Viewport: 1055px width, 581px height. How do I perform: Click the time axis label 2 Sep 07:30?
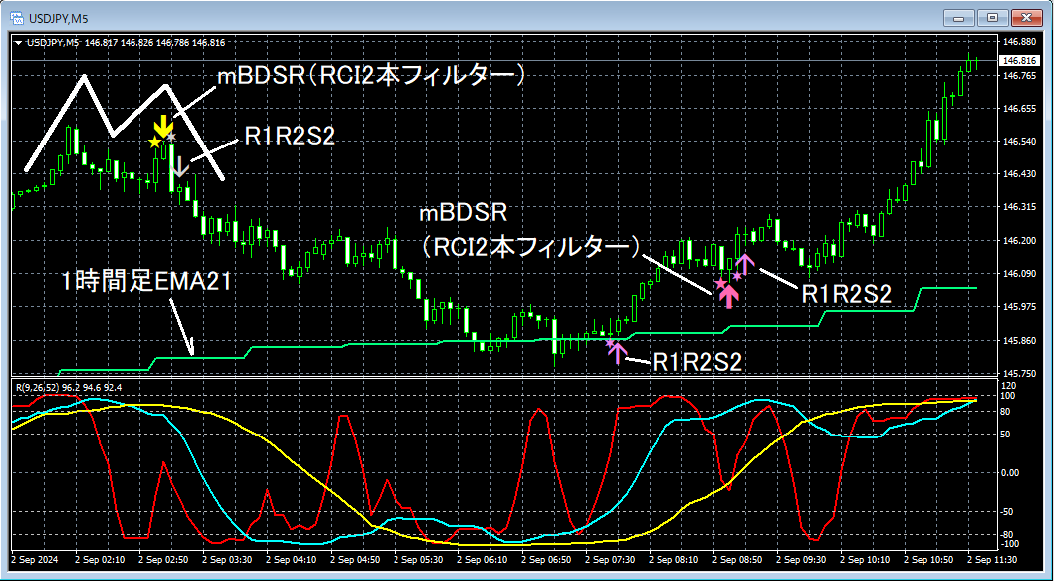pos(610,559)
